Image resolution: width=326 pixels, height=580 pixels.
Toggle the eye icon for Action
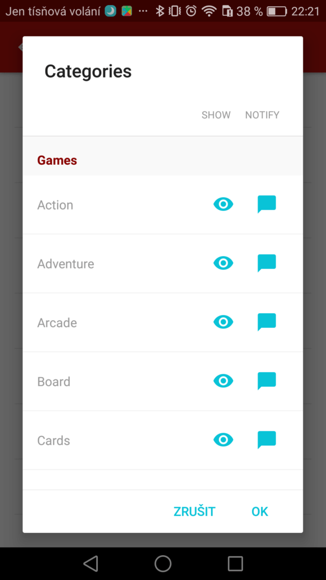223,204
